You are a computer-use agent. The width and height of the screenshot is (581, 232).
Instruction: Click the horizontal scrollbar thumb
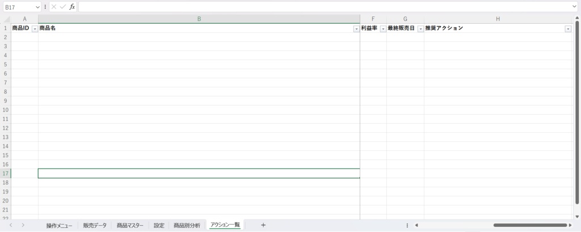[x=531, y=225]
